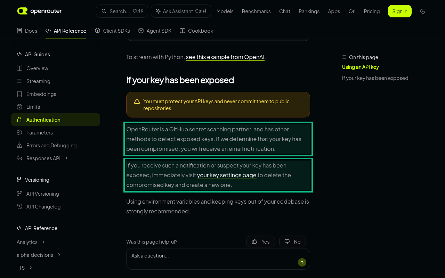Click the API Guides code icon
The image size is (445, 278).
[x=19, y=54]
